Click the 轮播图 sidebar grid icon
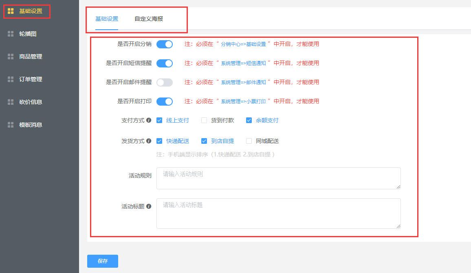 point(11,34)
